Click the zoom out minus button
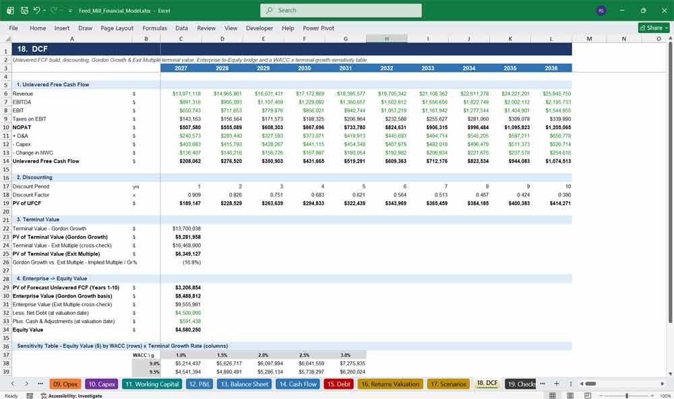 tap(601, 396)
